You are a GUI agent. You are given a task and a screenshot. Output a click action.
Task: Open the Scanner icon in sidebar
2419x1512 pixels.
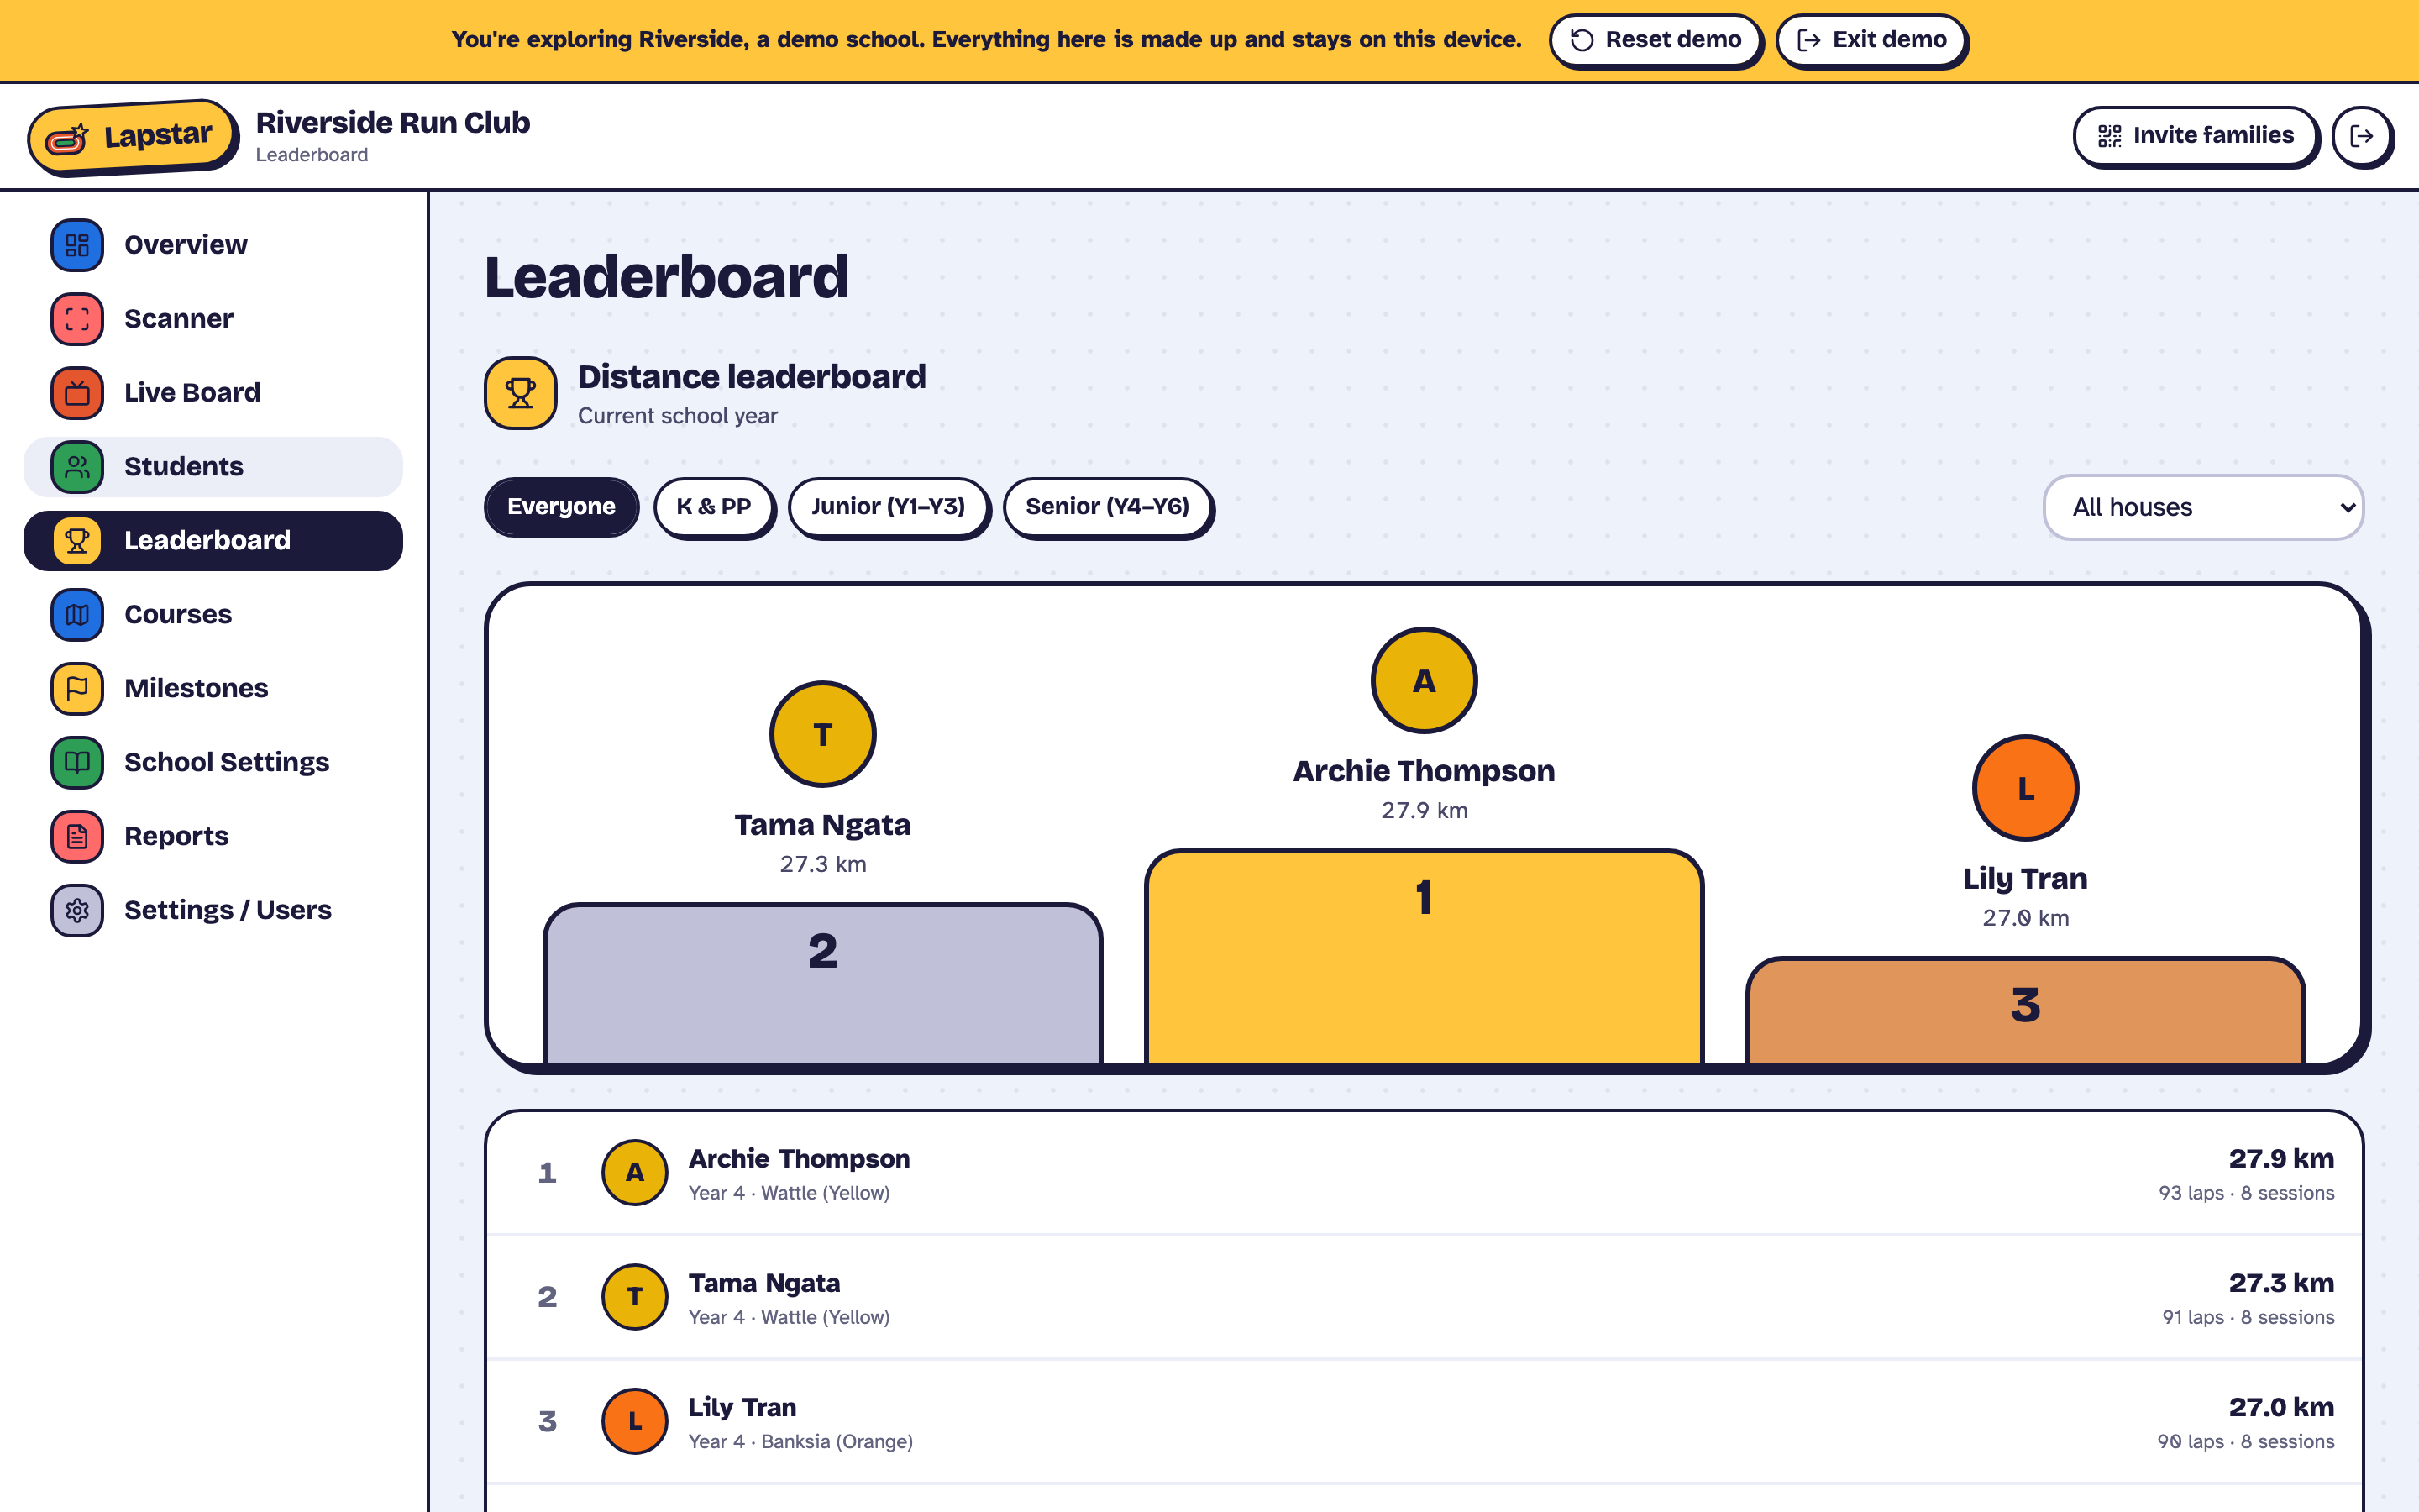[77, 319]
